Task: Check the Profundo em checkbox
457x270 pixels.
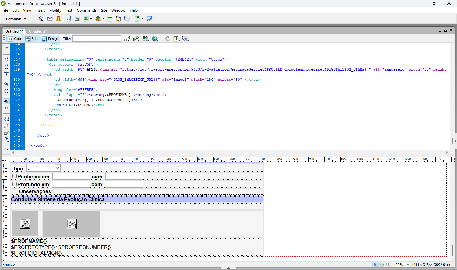Action: point(15,184)
